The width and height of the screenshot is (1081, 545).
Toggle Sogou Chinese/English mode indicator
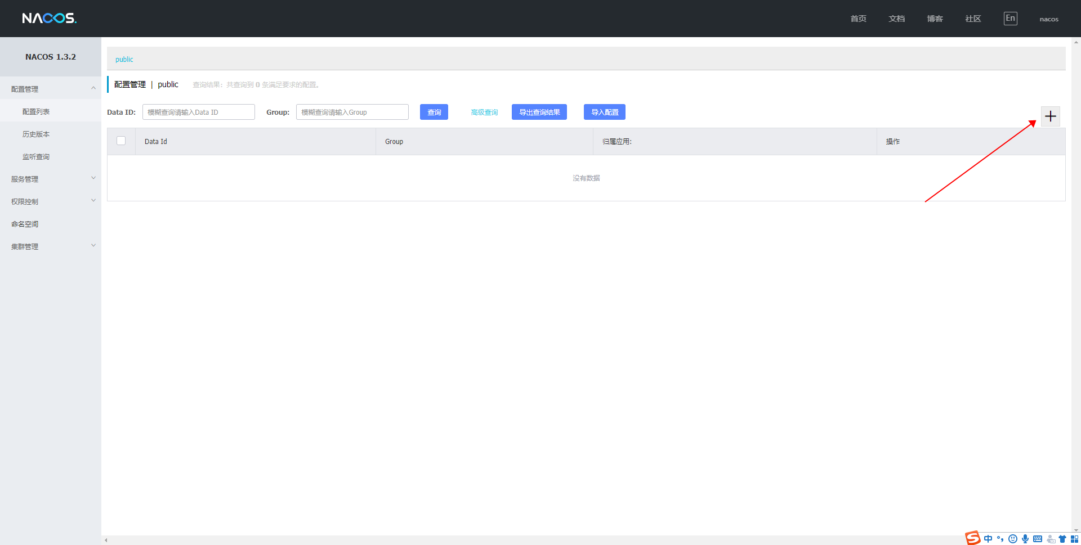(988, 539)
